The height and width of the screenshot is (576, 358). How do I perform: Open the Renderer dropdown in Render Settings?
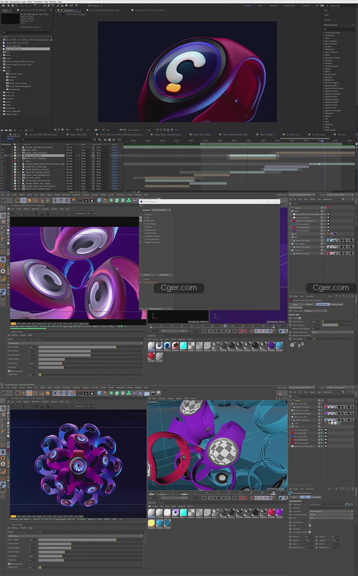click(162, 210)
